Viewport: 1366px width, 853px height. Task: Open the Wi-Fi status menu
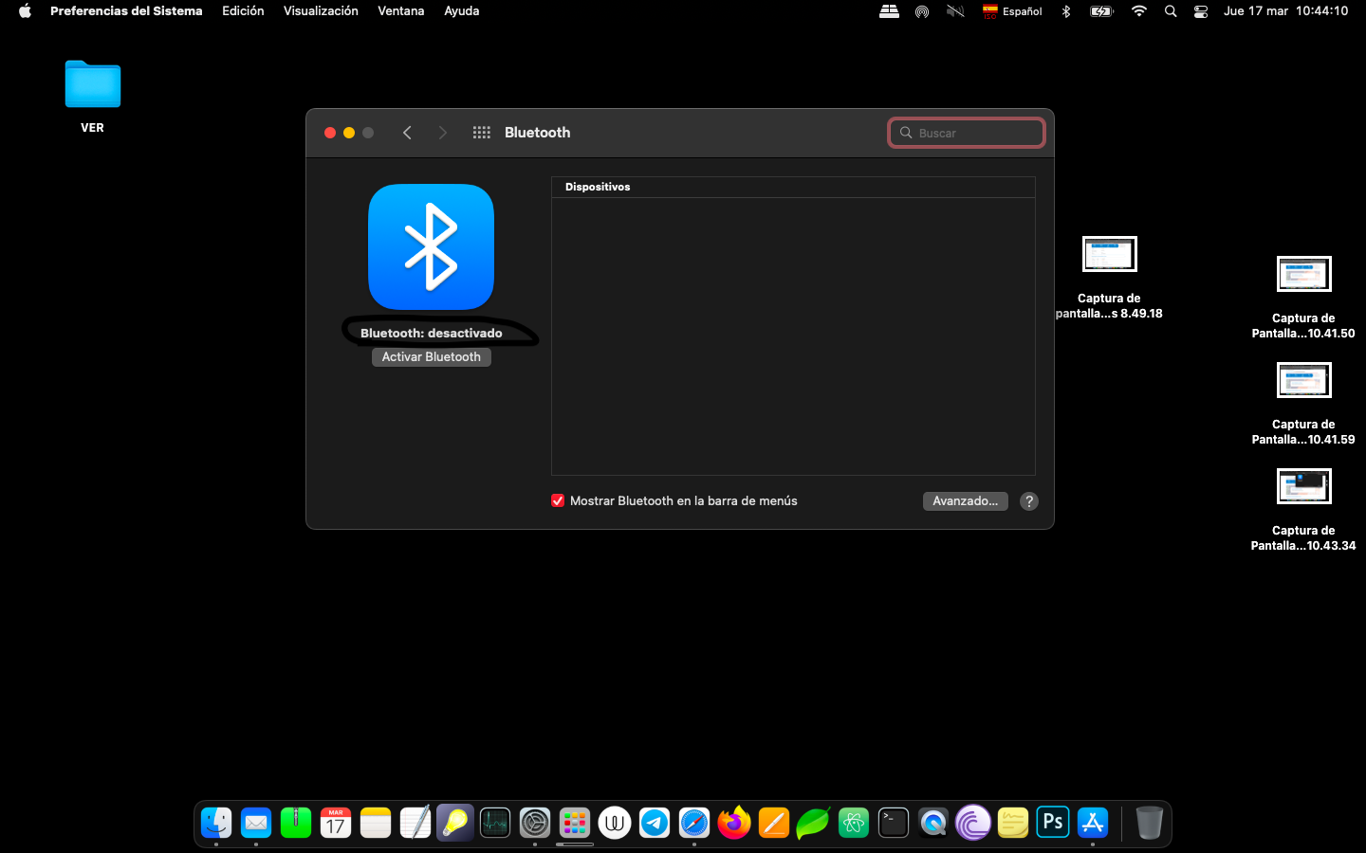tap(1139, 11)
